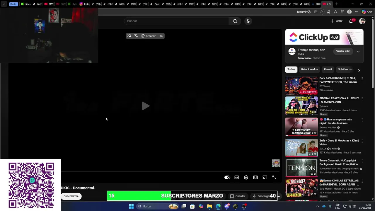Play the video with the center play button

click(145, 106)
